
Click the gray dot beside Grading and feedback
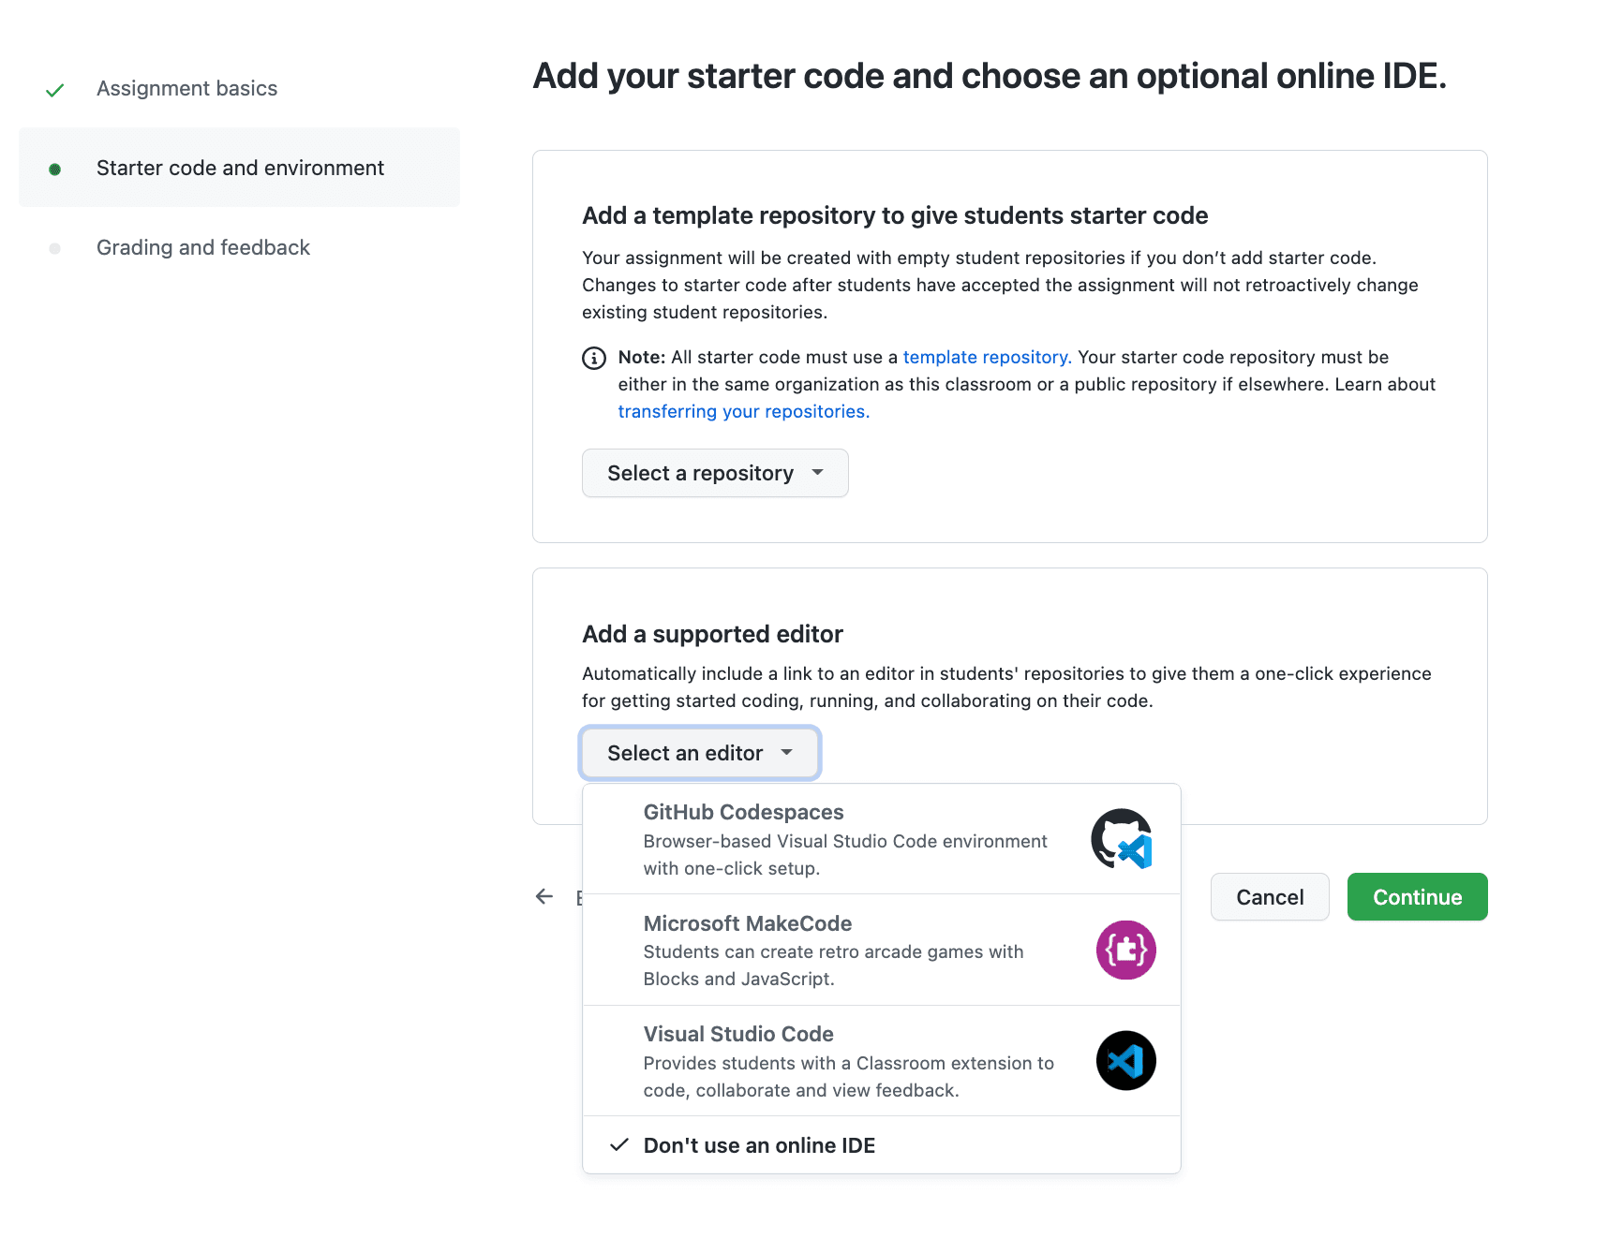[x=55, y=248]
